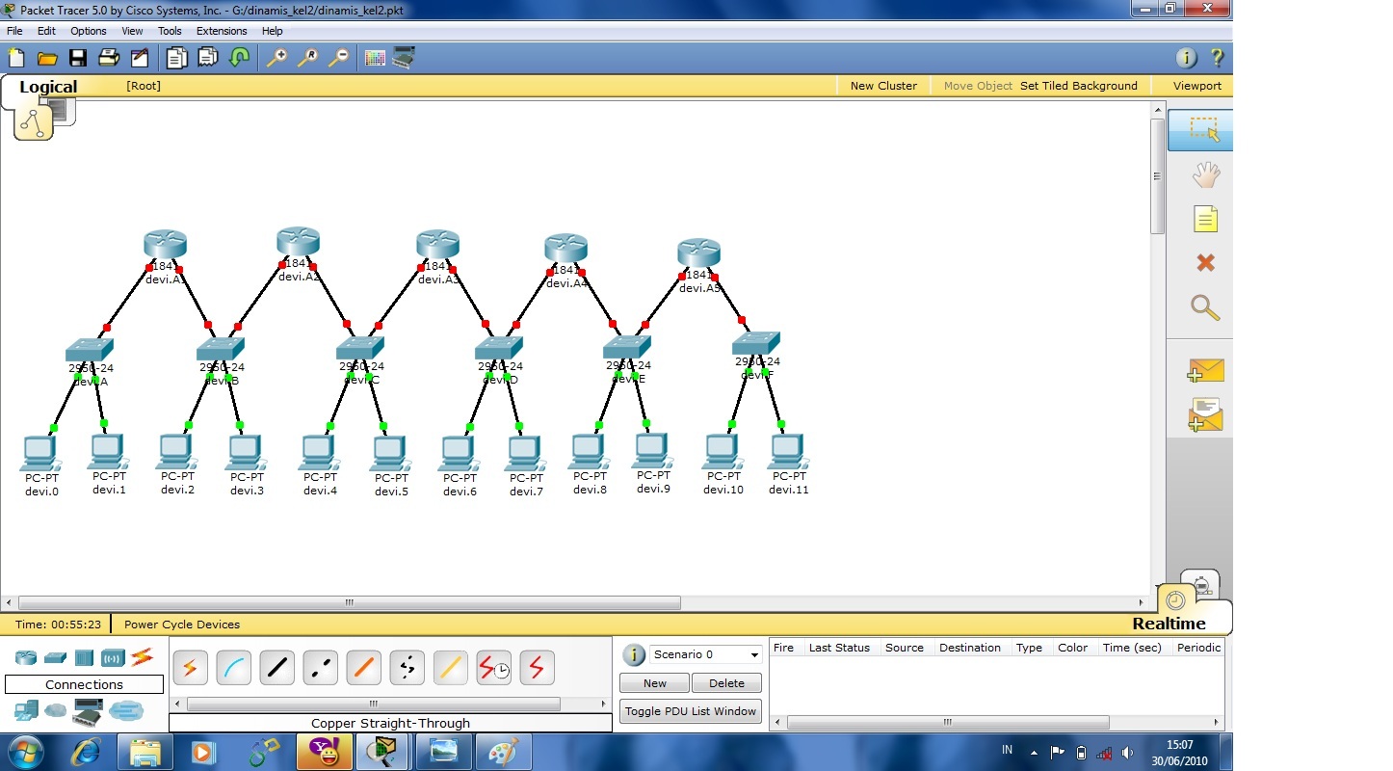This screenshot has width=1393, height=771.
Task: Select the Copper Cross-Over cable type
Action: pos(320,667)
